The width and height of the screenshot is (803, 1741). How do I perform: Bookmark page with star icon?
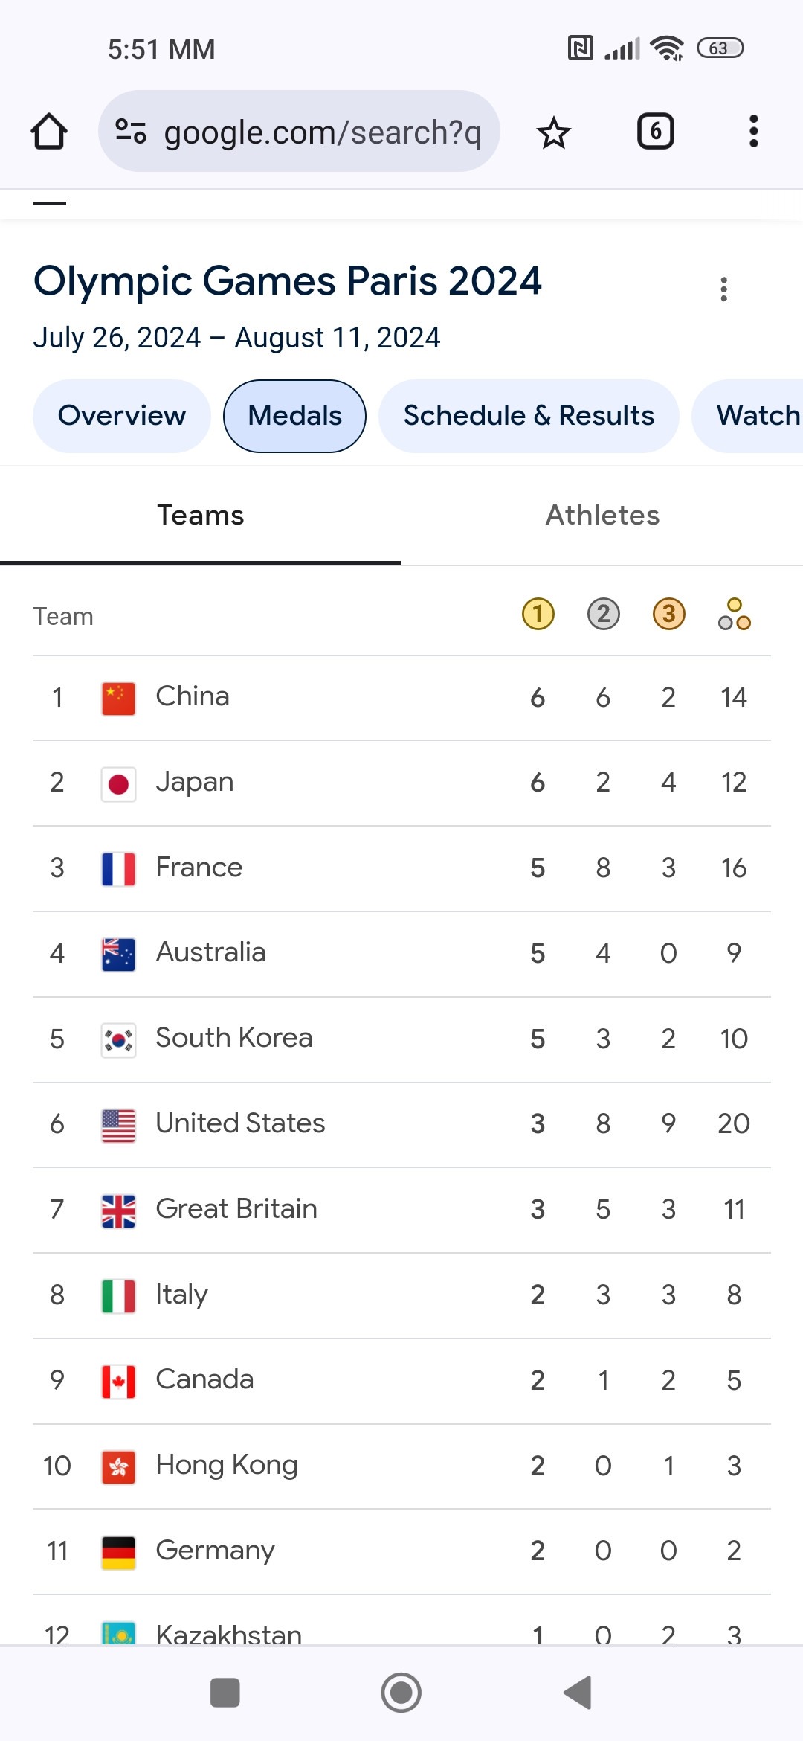point(553,132)
